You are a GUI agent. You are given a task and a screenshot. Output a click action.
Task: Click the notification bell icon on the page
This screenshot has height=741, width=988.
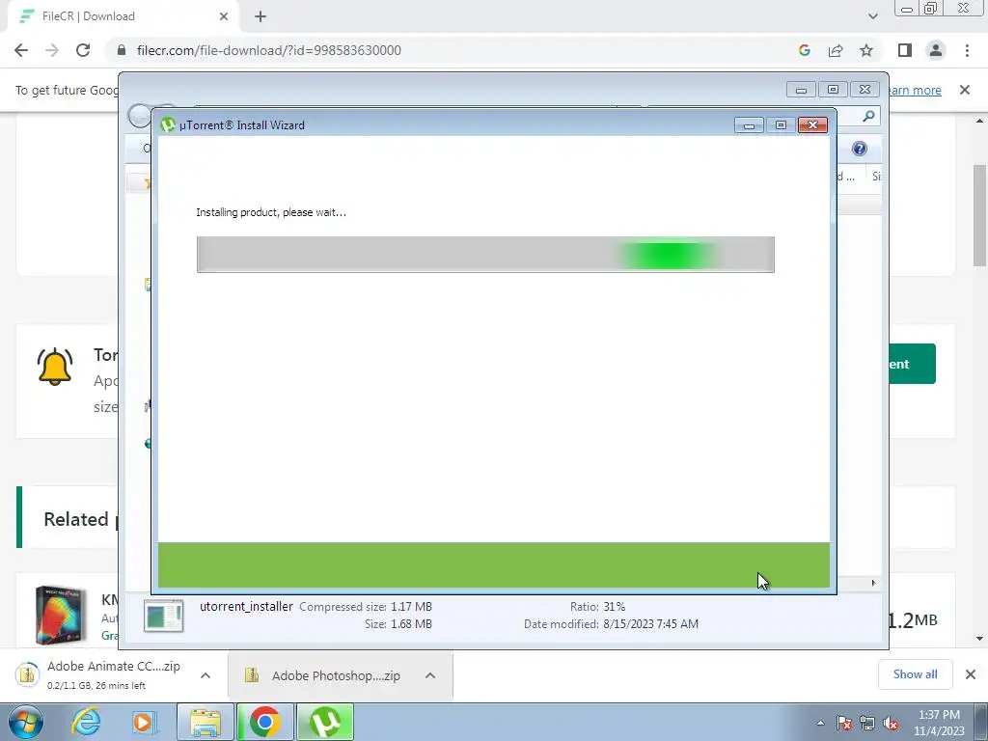[x=55, y=366]
